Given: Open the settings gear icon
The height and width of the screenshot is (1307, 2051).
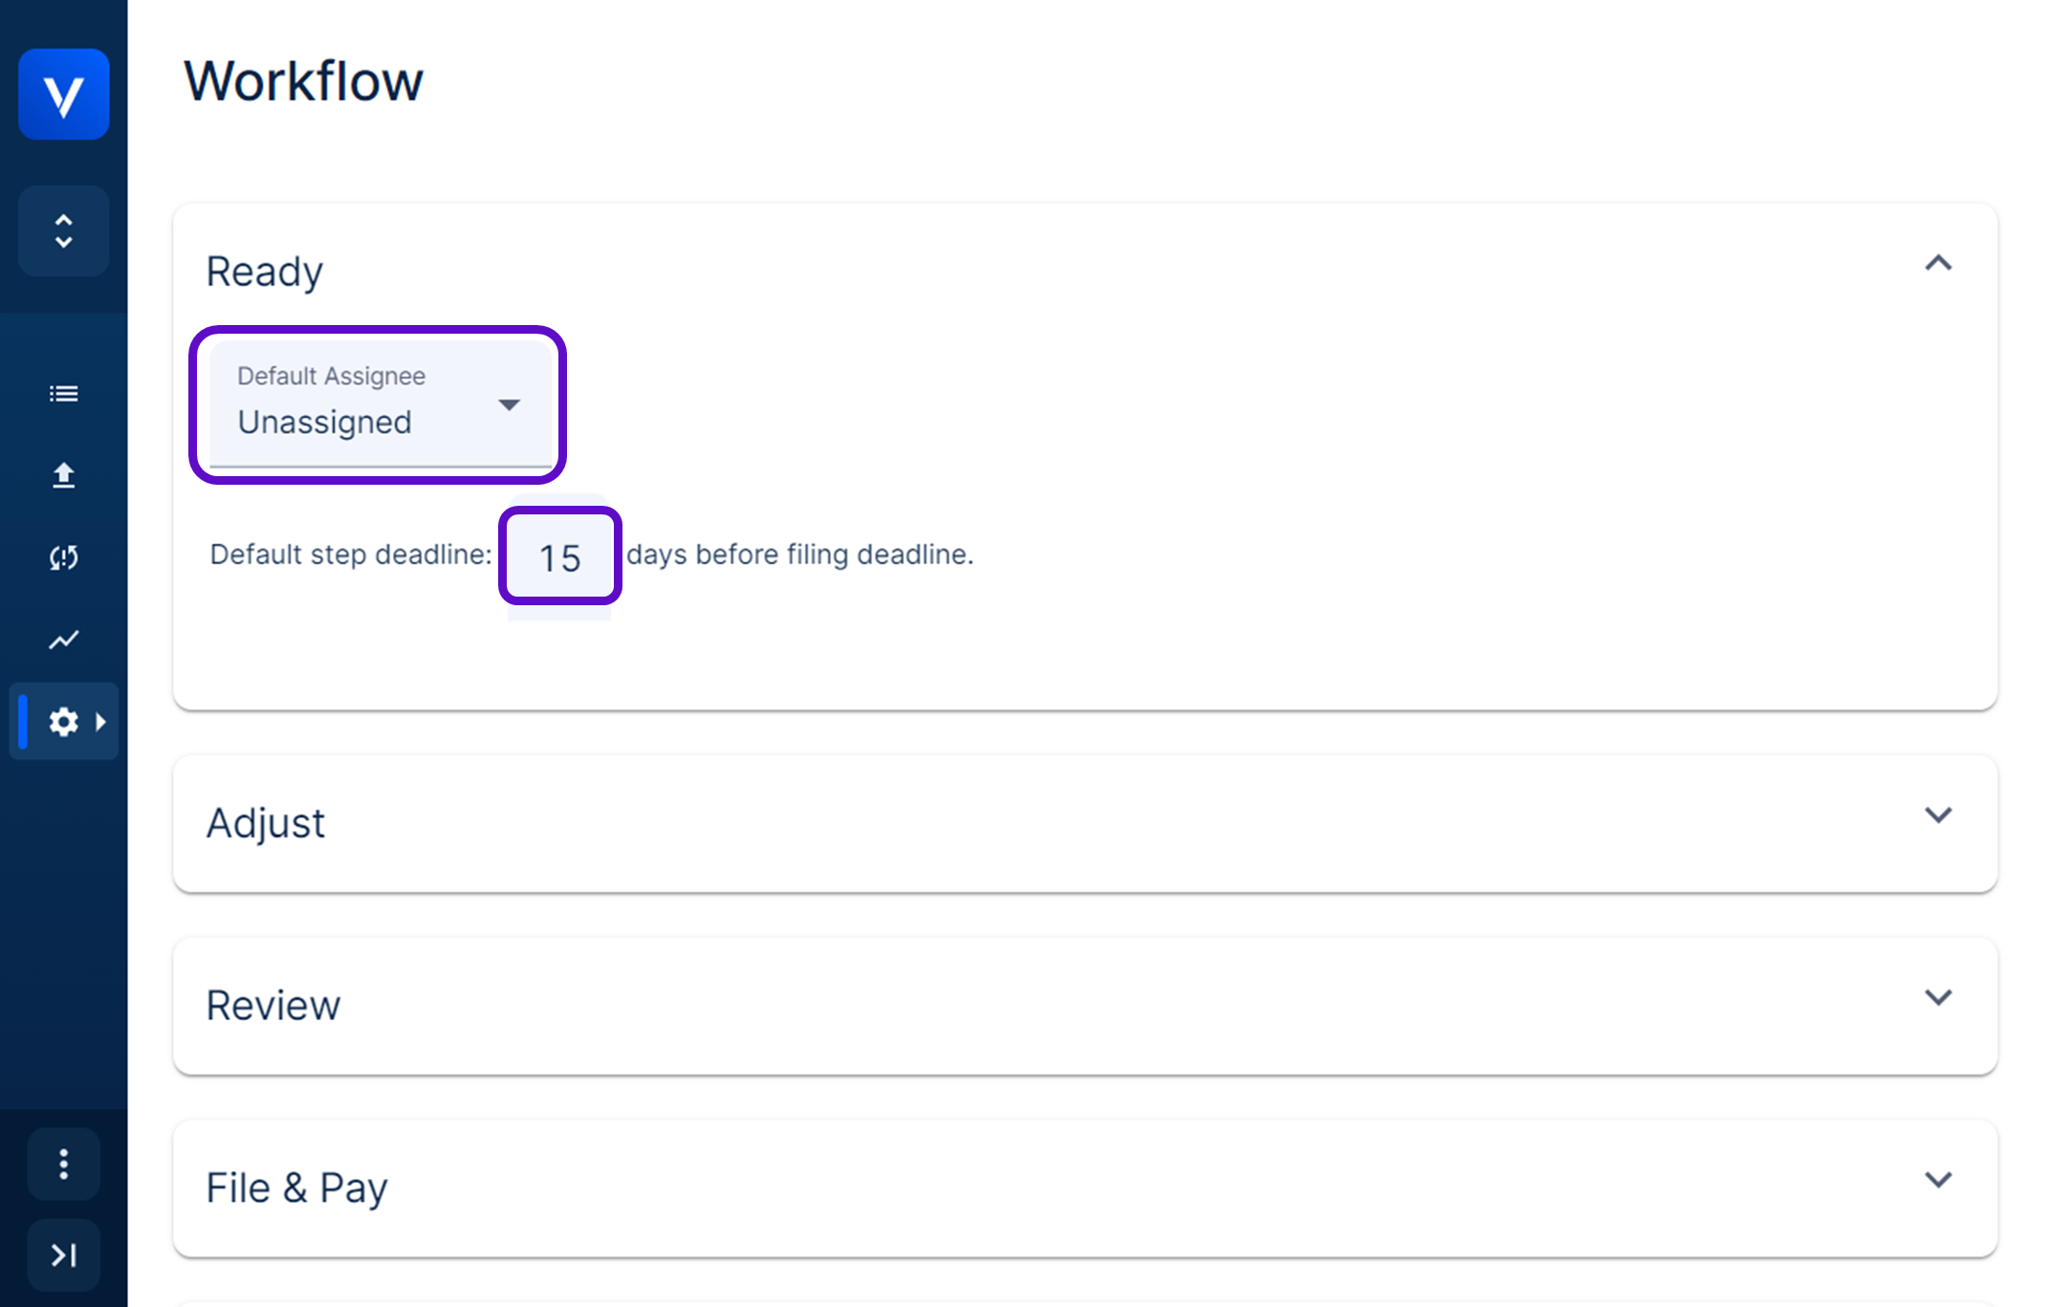Looking at the screenshot, I should pyautogui.click(x=63, y=722).
